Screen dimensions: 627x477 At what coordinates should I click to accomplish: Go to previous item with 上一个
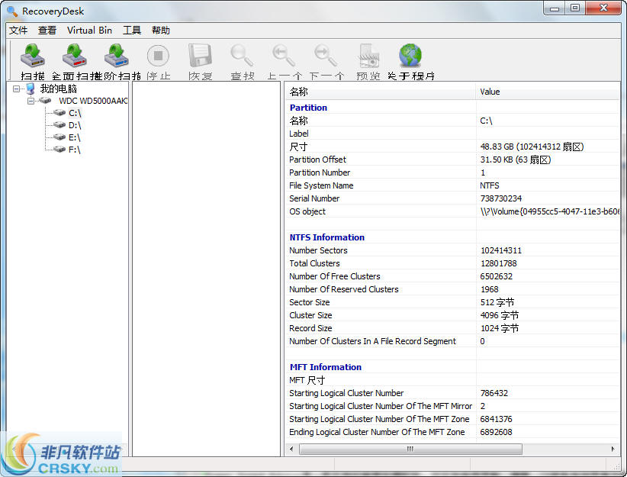(283, 55)
